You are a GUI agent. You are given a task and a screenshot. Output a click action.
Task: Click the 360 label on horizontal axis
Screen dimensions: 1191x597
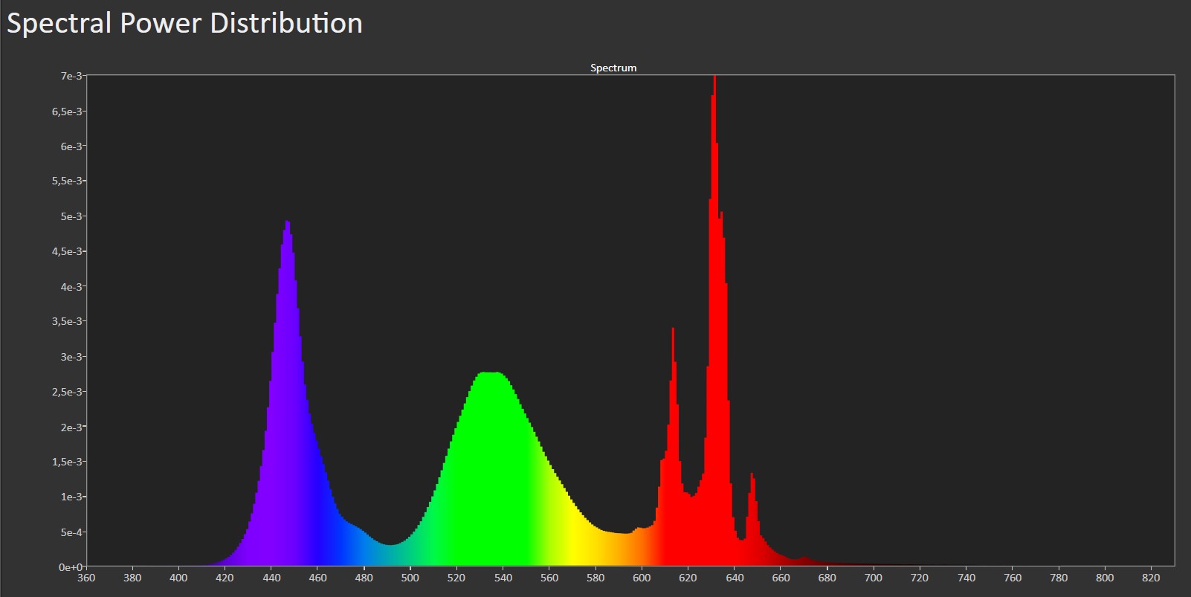pos(86,578)
